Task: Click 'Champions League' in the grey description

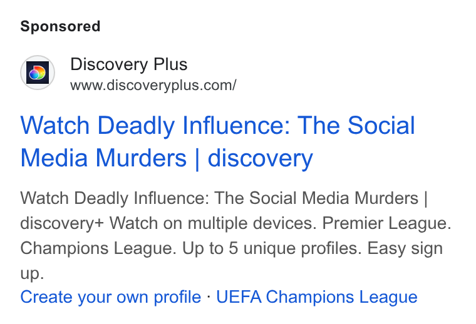Action: point(98,248)
